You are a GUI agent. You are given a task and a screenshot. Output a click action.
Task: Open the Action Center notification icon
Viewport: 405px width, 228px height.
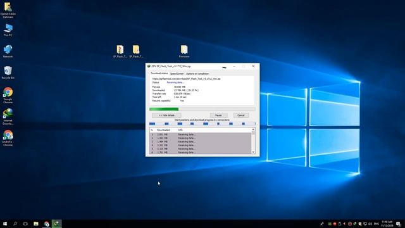pos(399,224)
